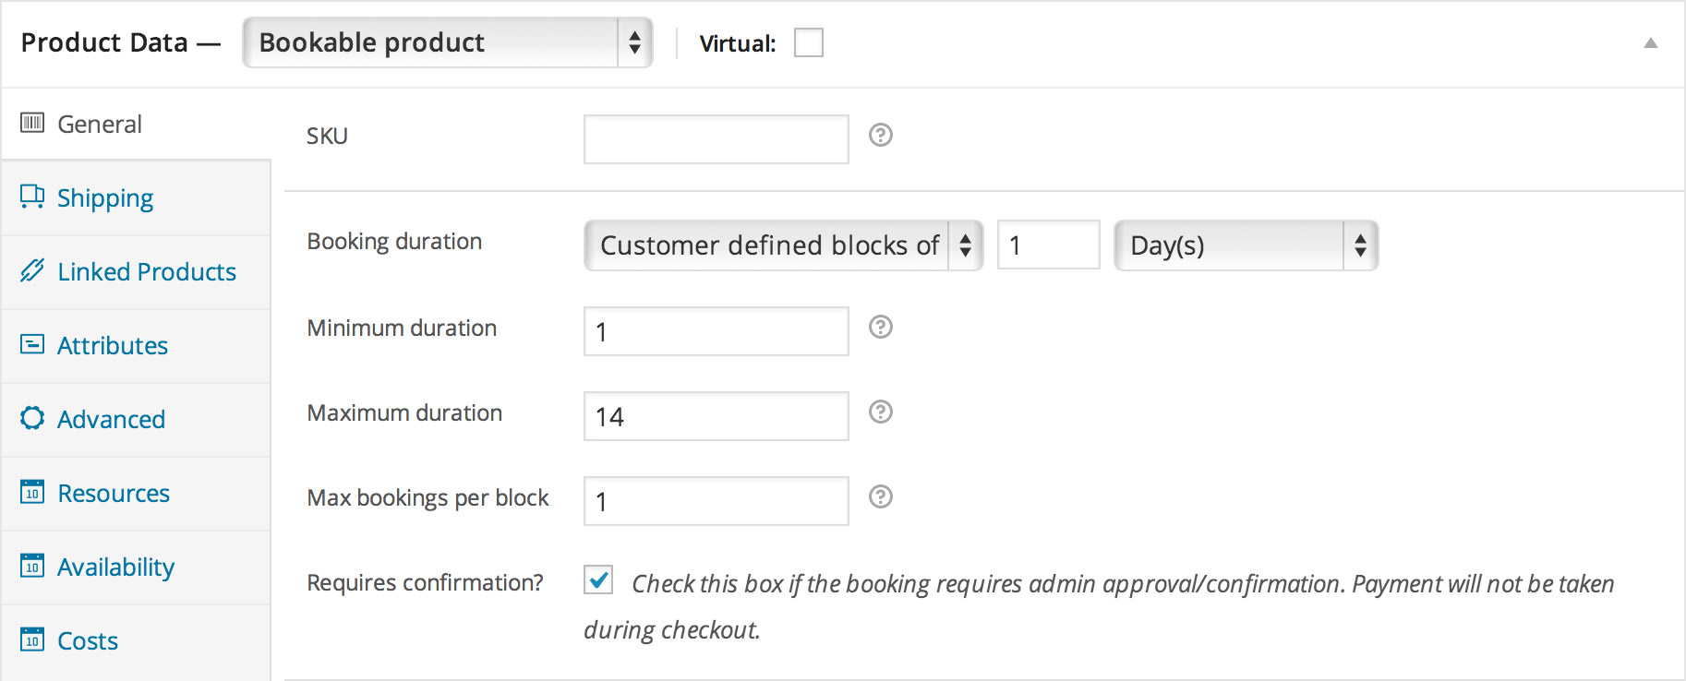Click the Max bookings per block field
Image resolution: width=1686 pixels, height=681 pixels.
pos(717,501)
